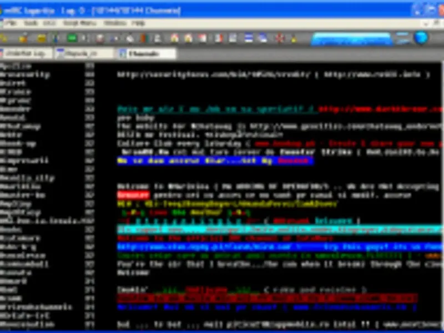Viewport: 444px width, 333px height.
Task: Switch to the Channels window tab
Action: click(147, 53)
